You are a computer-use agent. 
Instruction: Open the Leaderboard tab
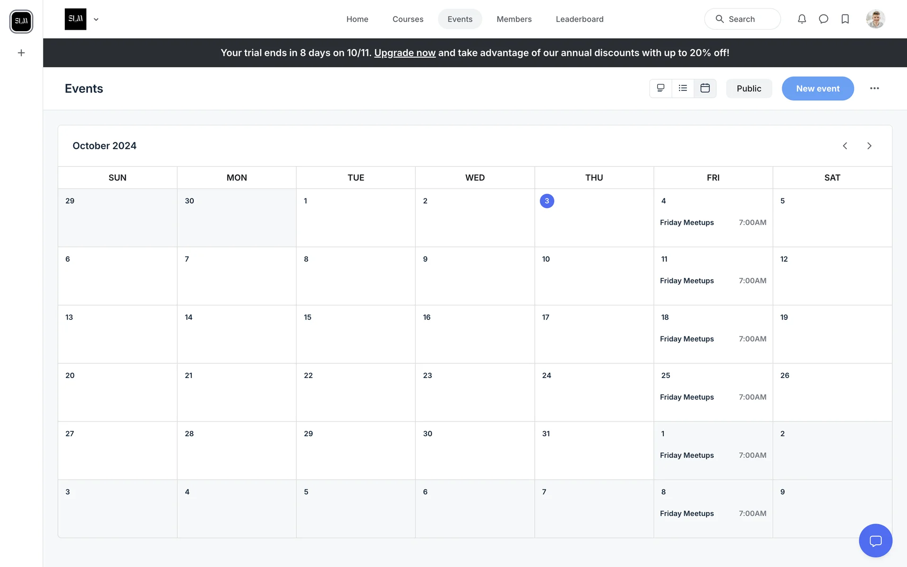coord(580,19)
